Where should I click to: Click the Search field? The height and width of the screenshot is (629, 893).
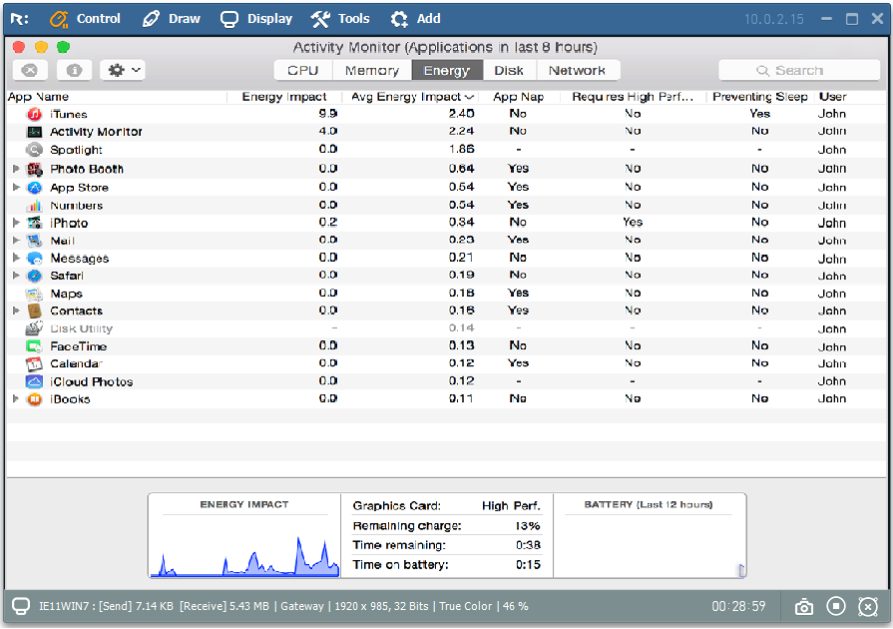point(799,70)
